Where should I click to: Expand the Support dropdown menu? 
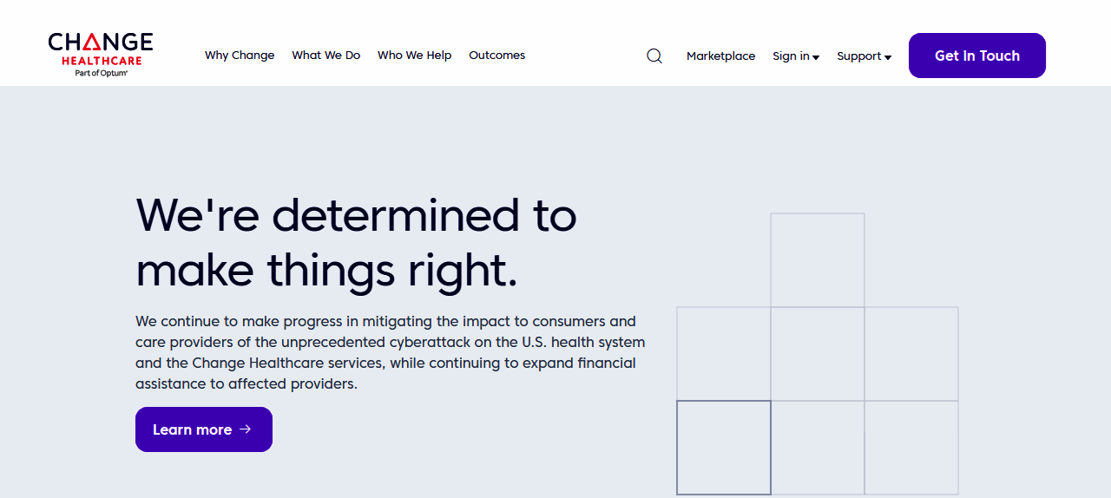859,56
